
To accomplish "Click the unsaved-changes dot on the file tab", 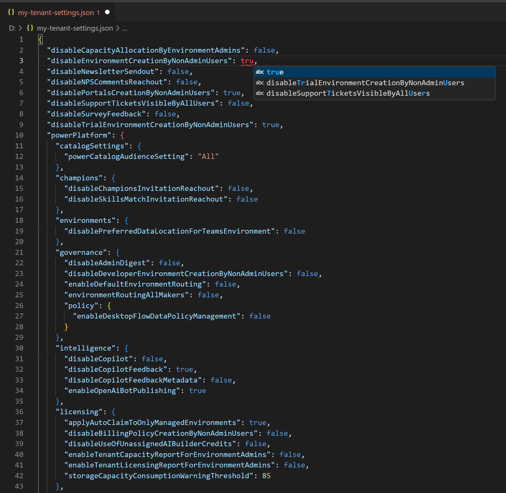I will click(x=107, y=12).
